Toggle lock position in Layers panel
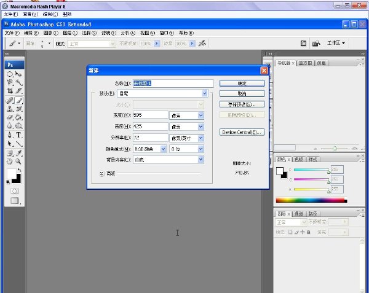 click(303, 232)
